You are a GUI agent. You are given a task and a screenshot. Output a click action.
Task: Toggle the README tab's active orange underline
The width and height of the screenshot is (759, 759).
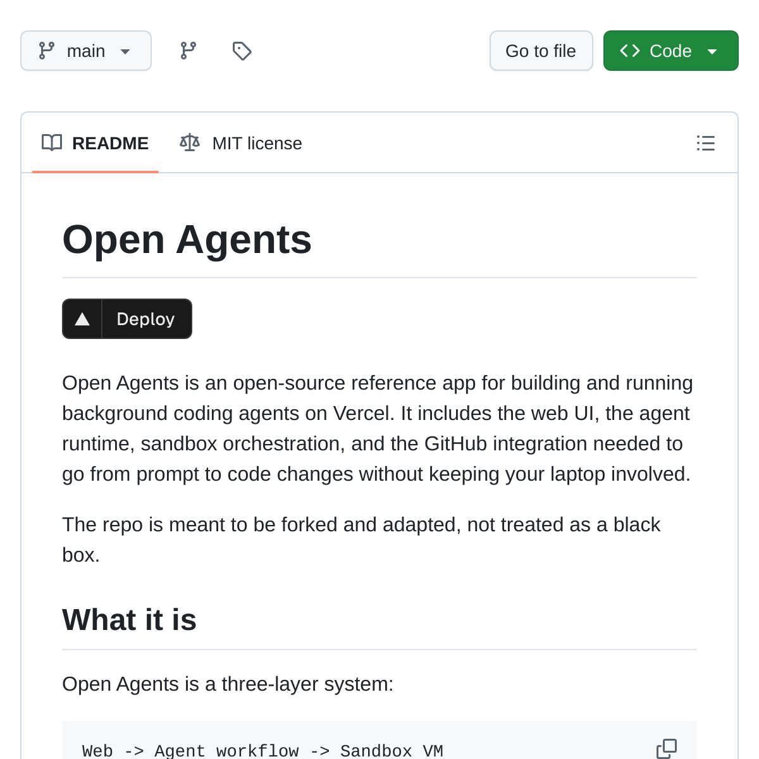(x=95, y=171)
